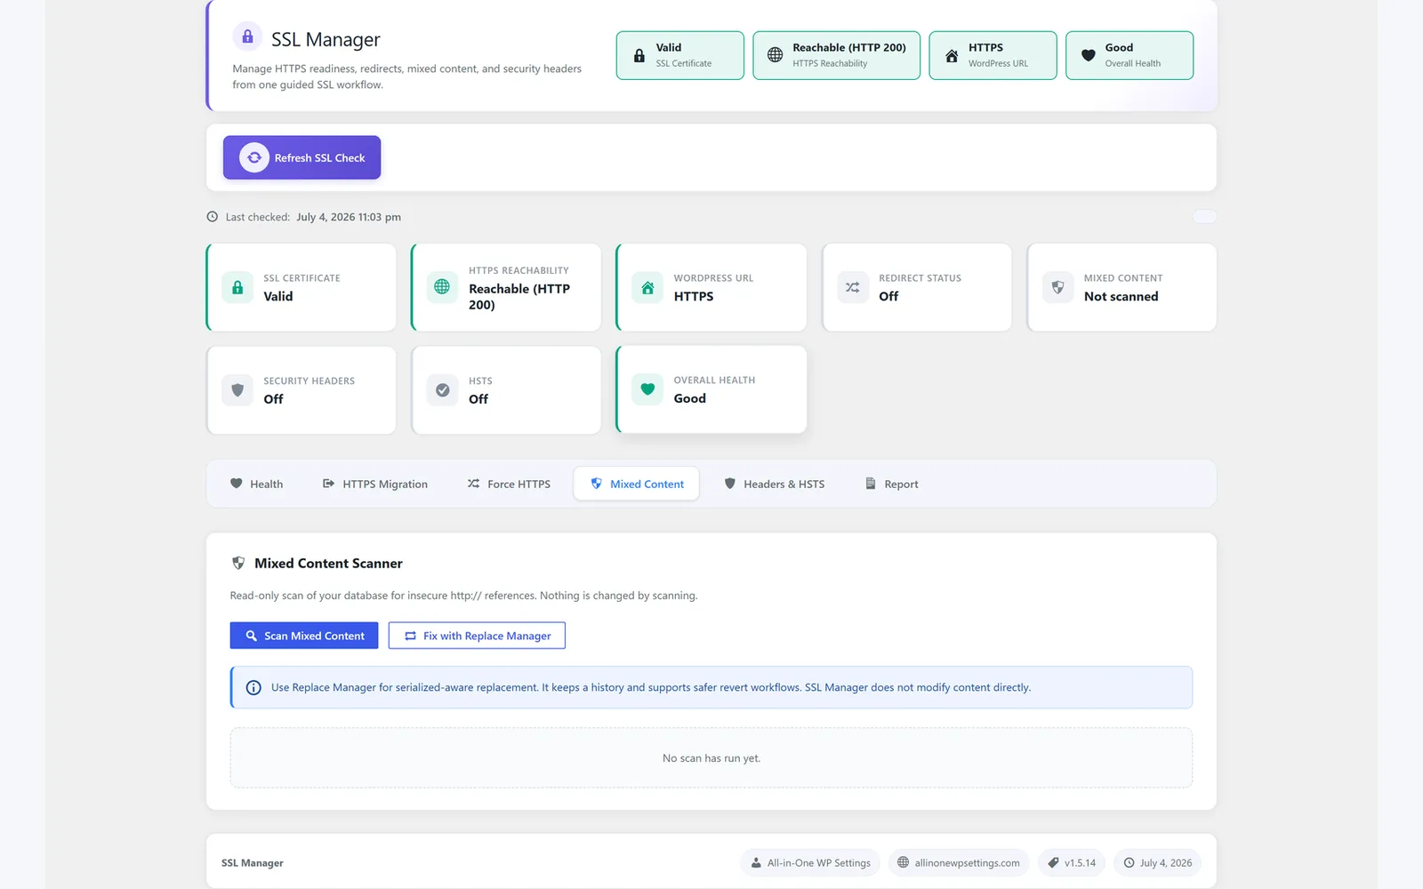Click the HSTS Off status card
Image resolution: width=1423 pixels, height=889 pixels.
506,389
